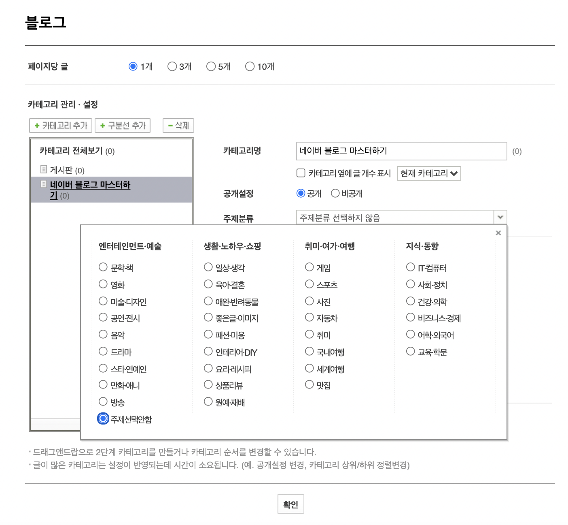This screenshot has width=568, height=525.
Task: Choose the 육아·결혼 topic
Action: pyautogui.click(x=208, y=284)
